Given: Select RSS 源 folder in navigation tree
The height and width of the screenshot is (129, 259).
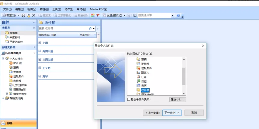Looking at the screenshot, I should (15, 63).
